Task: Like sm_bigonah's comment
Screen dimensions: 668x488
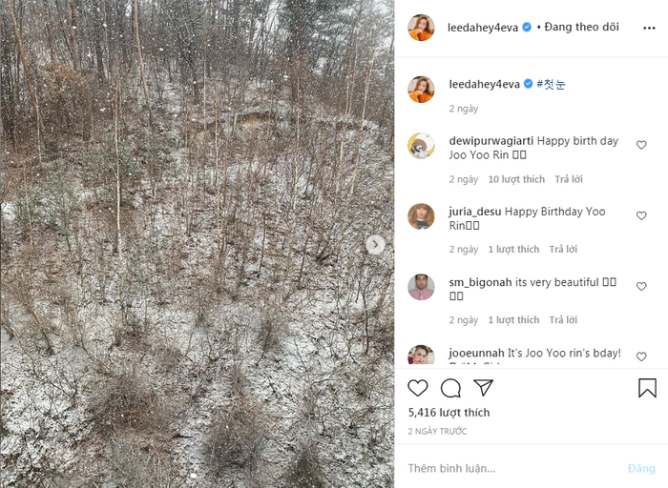Action: [x=641, y=287]
